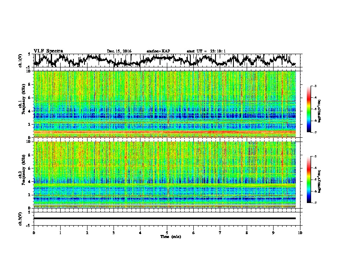The width and height of the screenshot is (338, 261).
Task: Click the ch.1 spectrogram panel
Action: point(165,104)
